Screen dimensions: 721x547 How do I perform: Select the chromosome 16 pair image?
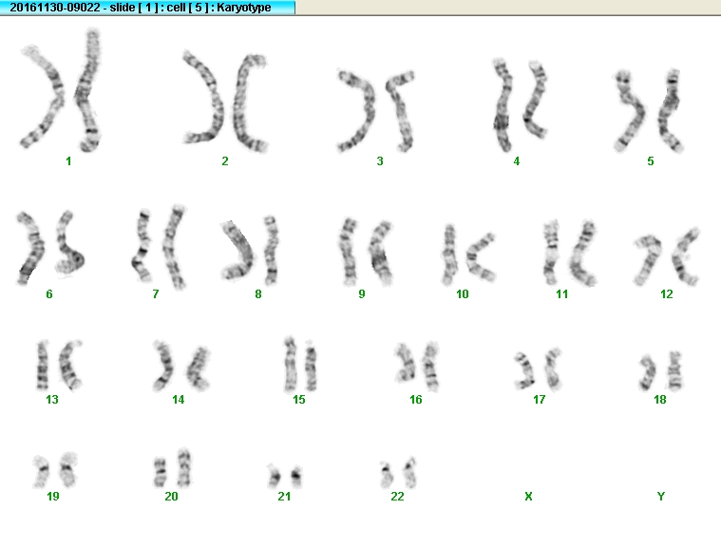coord(417,367)
